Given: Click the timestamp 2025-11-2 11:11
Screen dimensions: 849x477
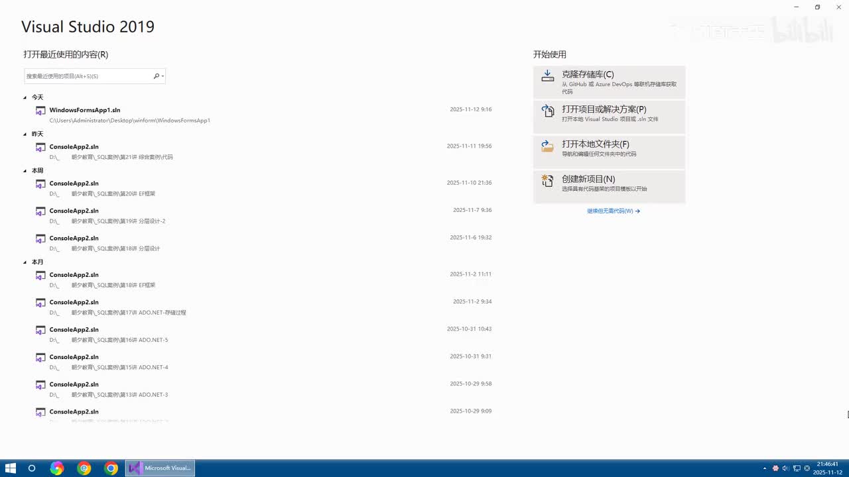Looking at the screenshot, I should 471,274.
